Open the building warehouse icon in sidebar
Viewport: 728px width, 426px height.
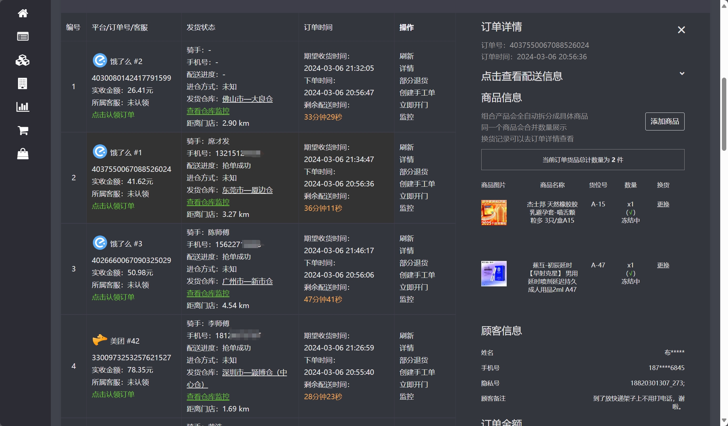tap(23, 83)
